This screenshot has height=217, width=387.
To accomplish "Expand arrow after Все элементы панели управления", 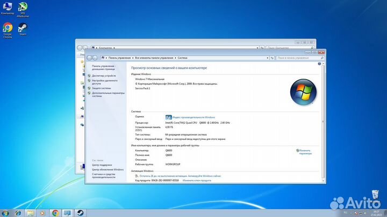I will pyautogui.click(x=175, y=58).
